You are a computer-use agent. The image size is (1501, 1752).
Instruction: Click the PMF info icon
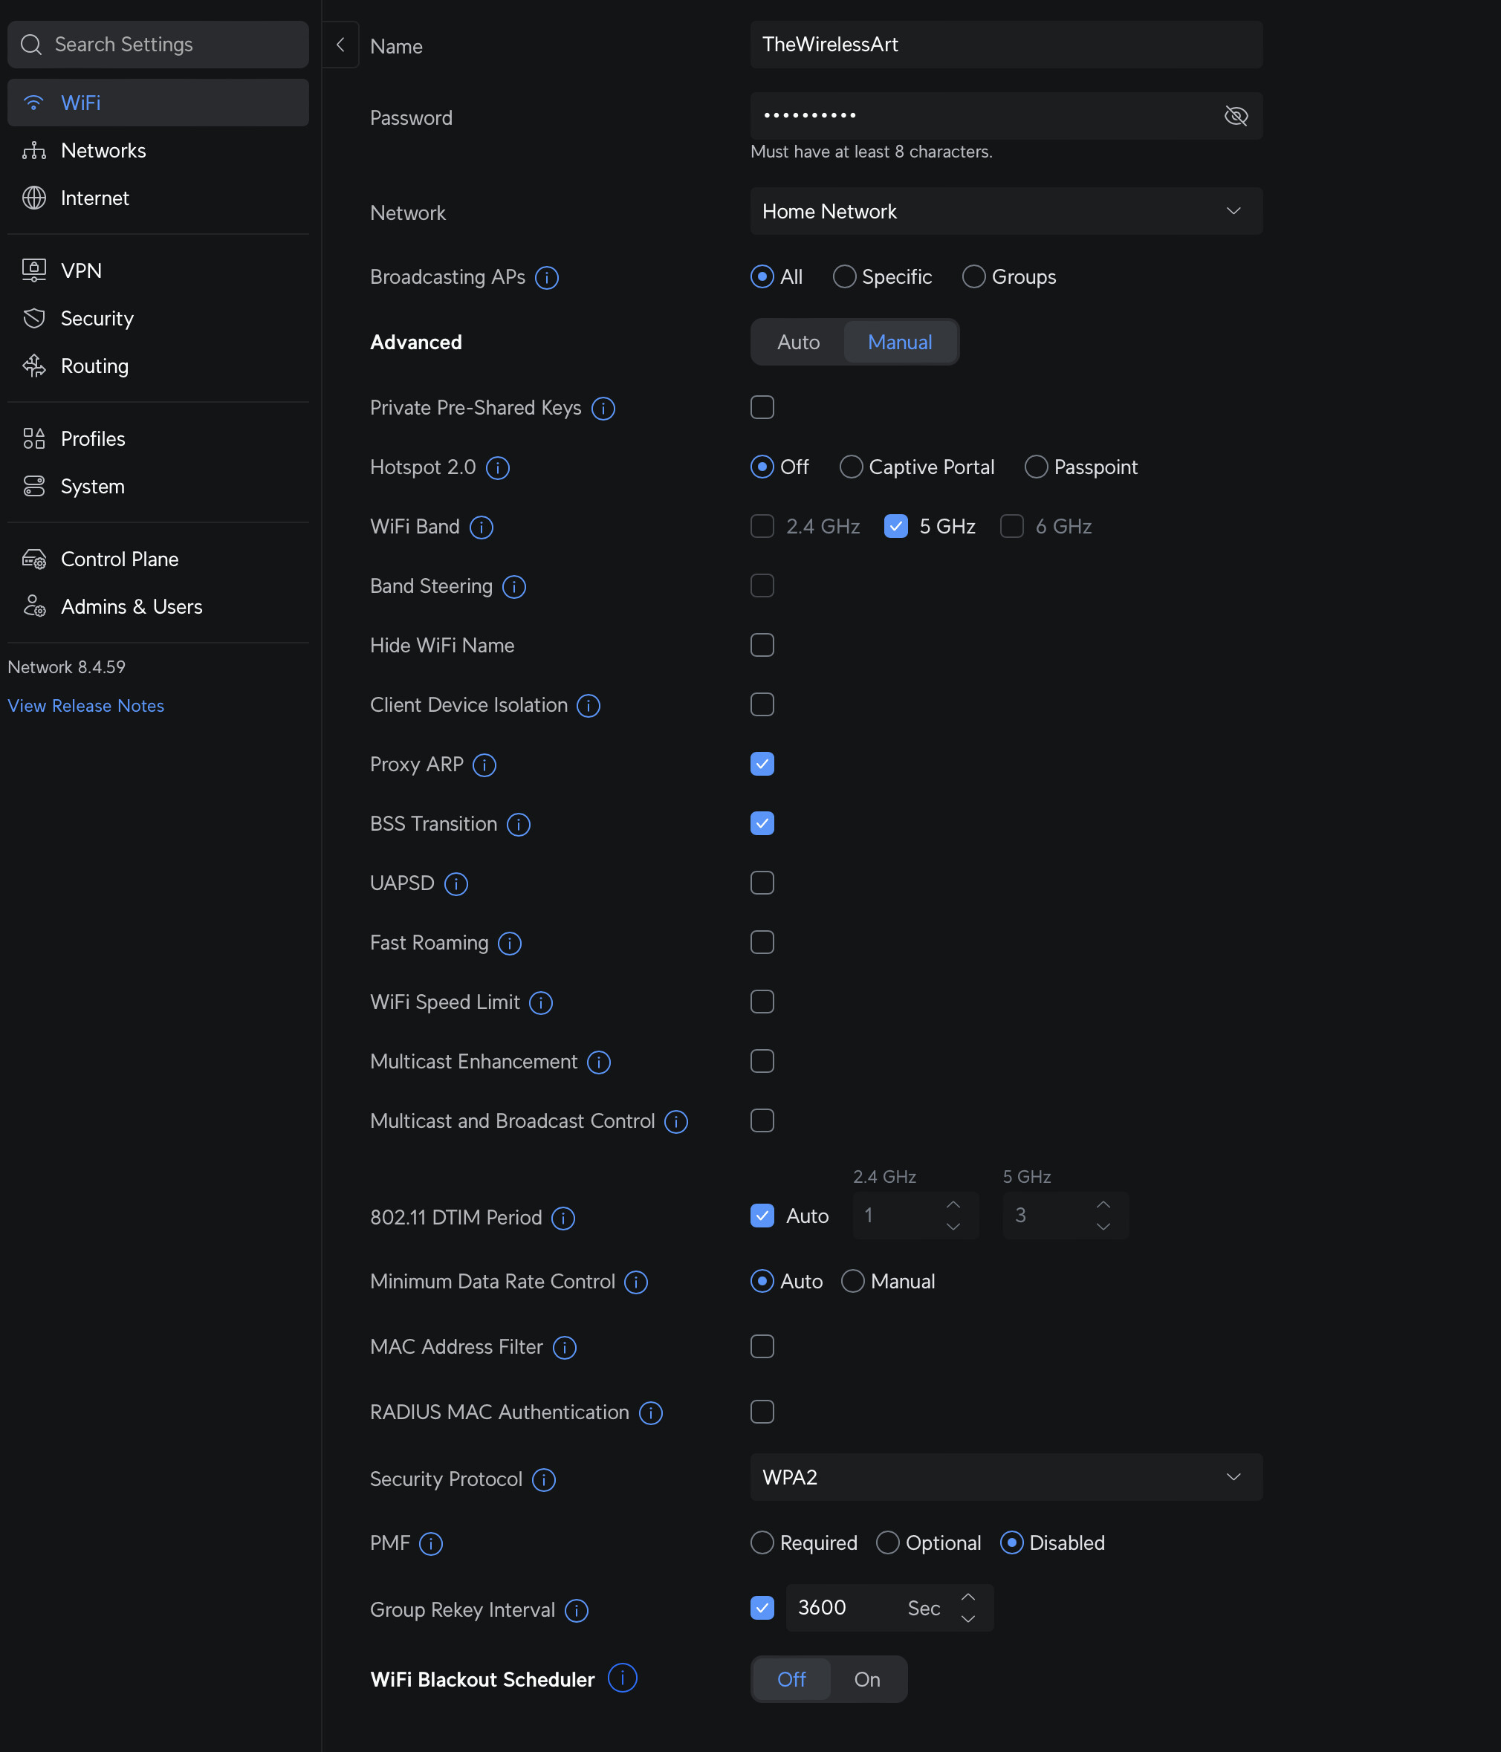pos(431,1544)
